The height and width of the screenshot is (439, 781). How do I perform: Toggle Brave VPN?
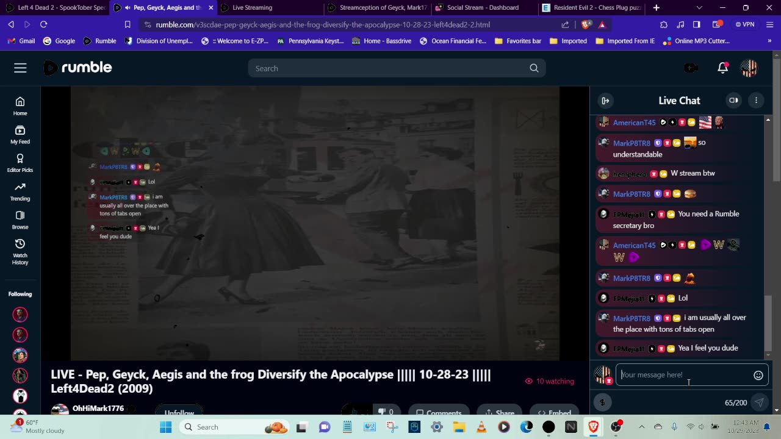(745, 24)
